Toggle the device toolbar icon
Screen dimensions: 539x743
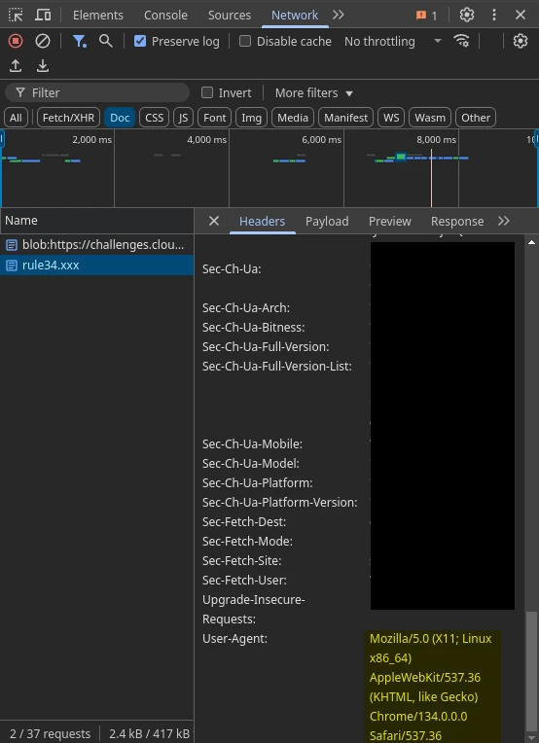click(x=43, y=16)
